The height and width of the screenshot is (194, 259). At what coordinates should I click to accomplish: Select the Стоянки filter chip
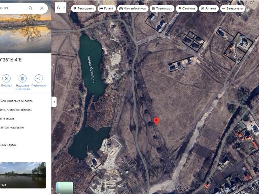point(186,8)
